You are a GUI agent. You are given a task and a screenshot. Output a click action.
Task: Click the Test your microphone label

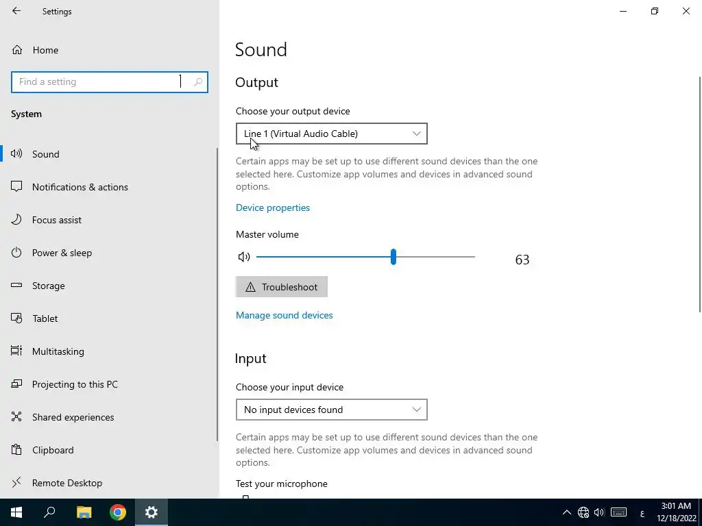(282, 484)
